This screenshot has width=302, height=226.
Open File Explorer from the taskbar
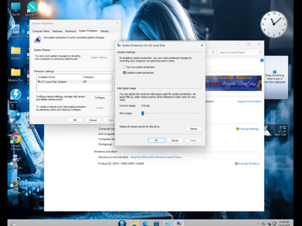coord(134,224)
